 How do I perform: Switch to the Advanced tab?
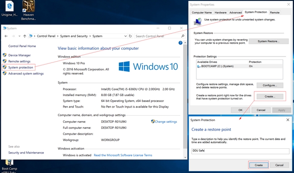235,12
